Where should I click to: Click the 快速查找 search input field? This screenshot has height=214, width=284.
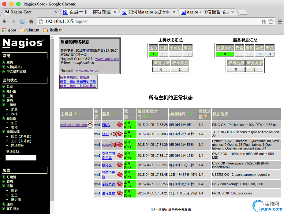(x=21, y=158)
